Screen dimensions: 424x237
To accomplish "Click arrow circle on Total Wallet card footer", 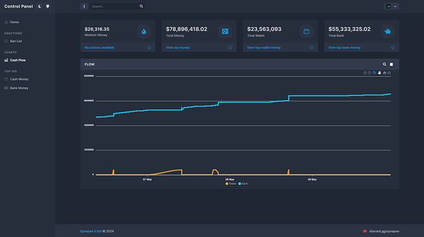I will pyautogui.click(x=312, y=47).
